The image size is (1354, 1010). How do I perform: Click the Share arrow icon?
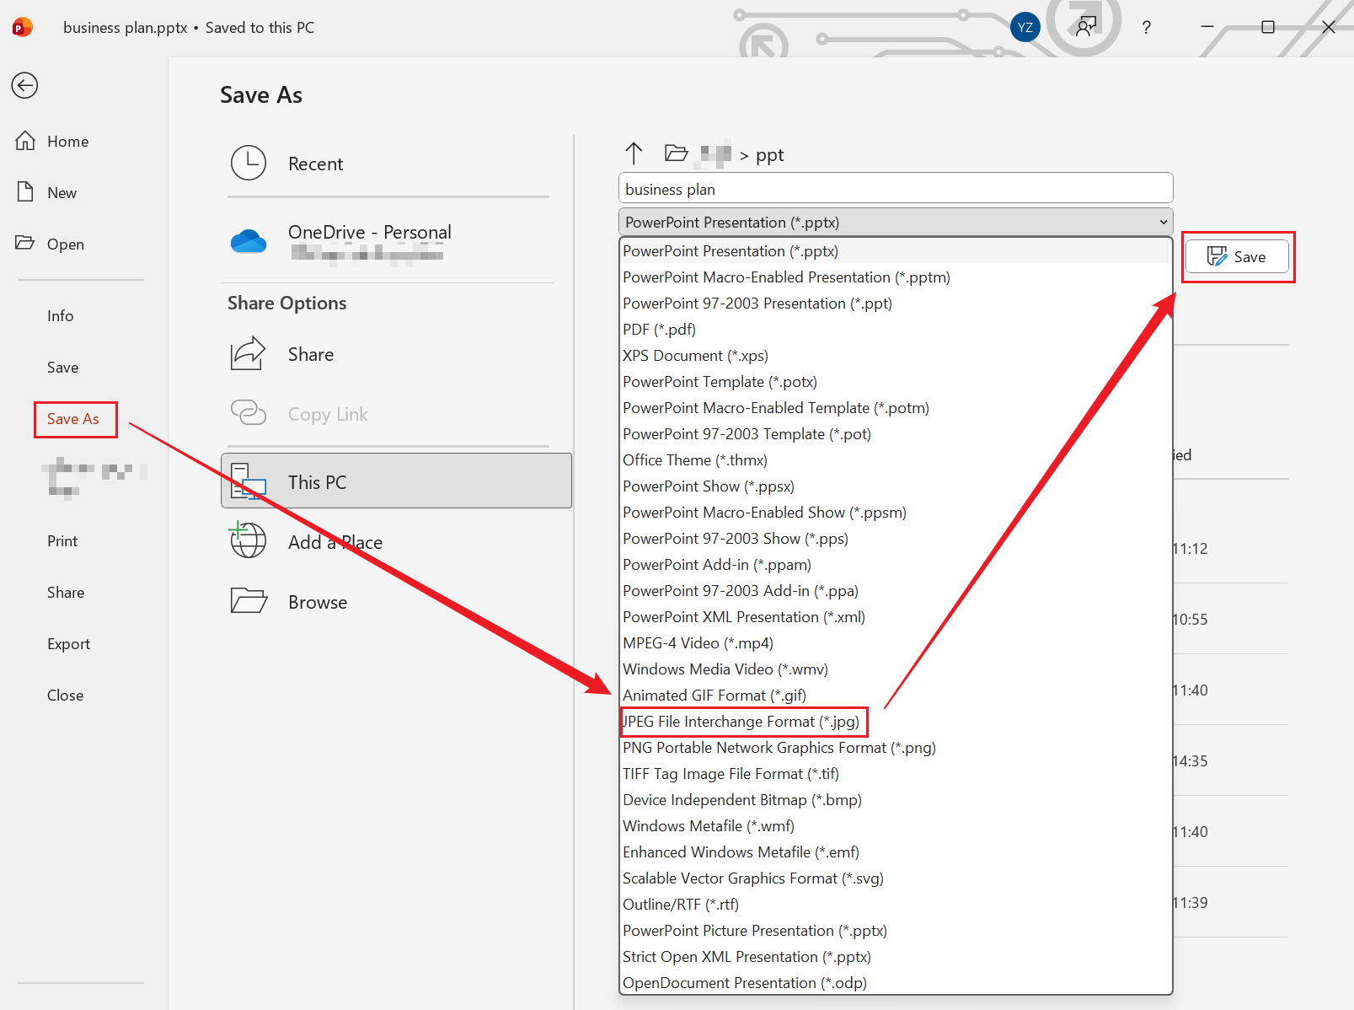[x=248, y=354]
